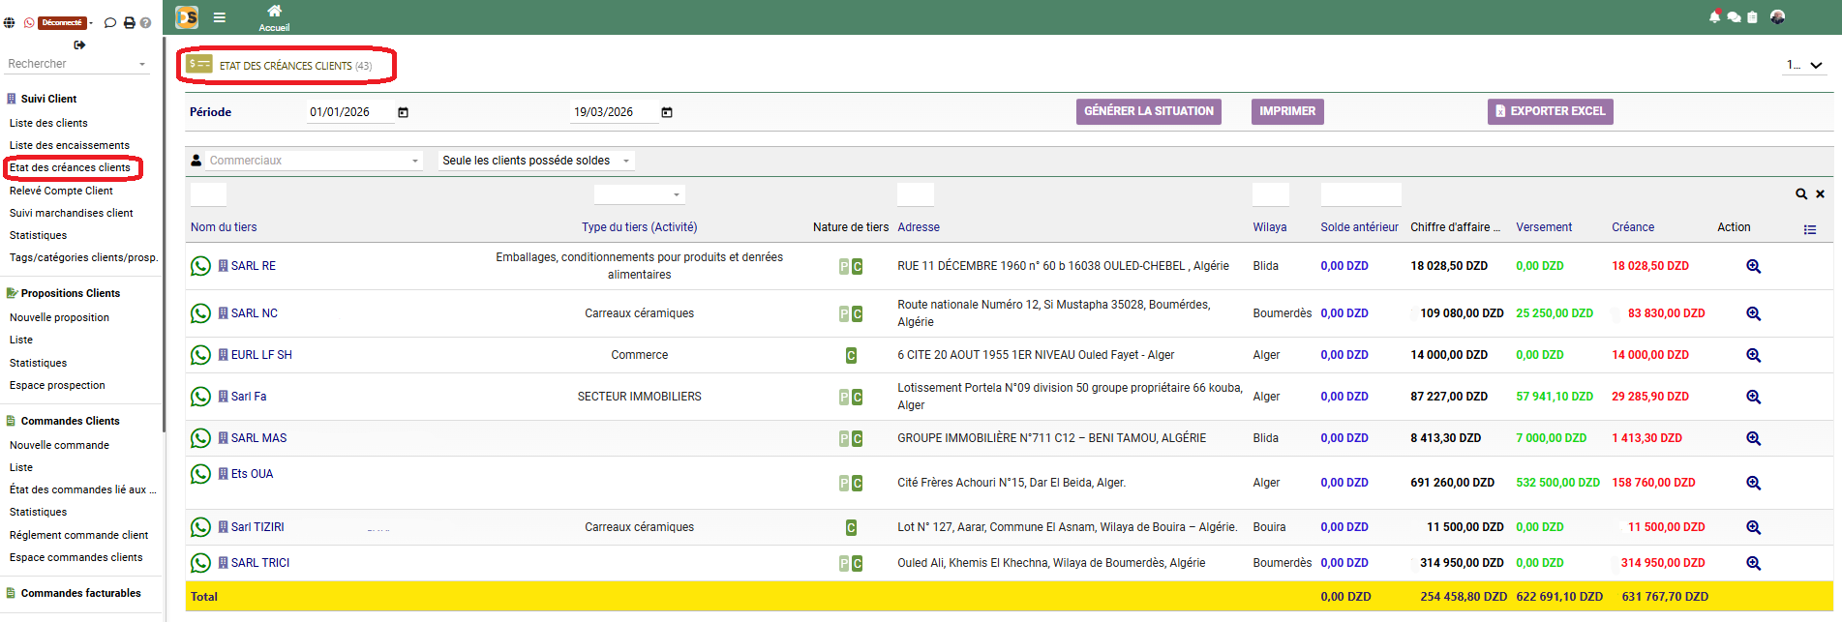
Task: Sort by the Créance column header
Action: click(1632, 227)
